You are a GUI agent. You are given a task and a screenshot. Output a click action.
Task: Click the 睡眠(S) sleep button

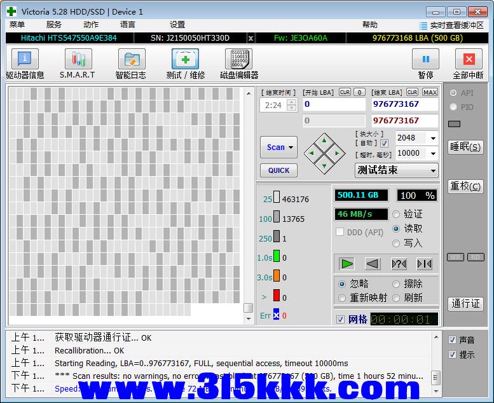tap(465, 147)
